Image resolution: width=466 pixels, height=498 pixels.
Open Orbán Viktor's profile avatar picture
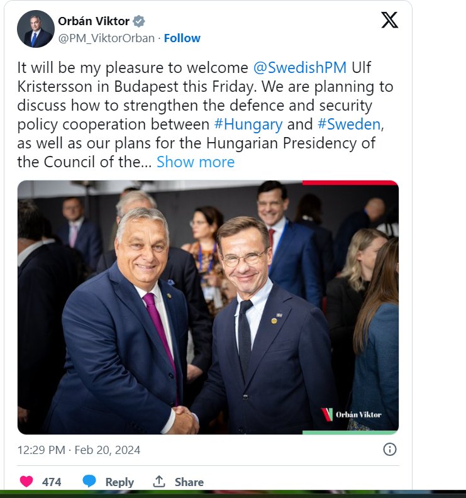[x=35, y=29]
